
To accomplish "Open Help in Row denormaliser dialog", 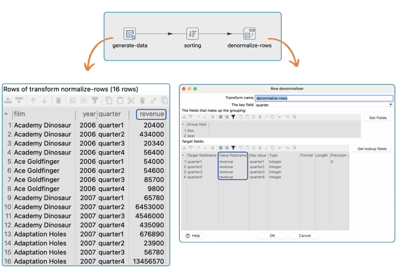I will [x=193, y=236].
